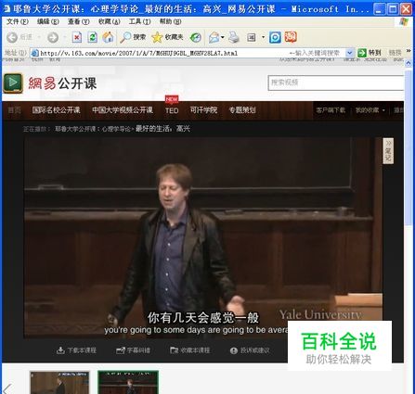This screenshot has width=415, height=394.
Task: Click the 转到 Go button
Action: click(370, 53)
